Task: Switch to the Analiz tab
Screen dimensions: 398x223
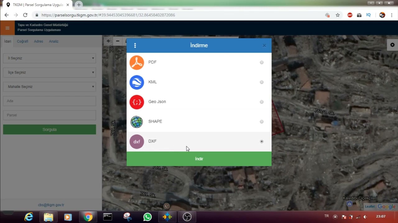Action: [53, 41]
